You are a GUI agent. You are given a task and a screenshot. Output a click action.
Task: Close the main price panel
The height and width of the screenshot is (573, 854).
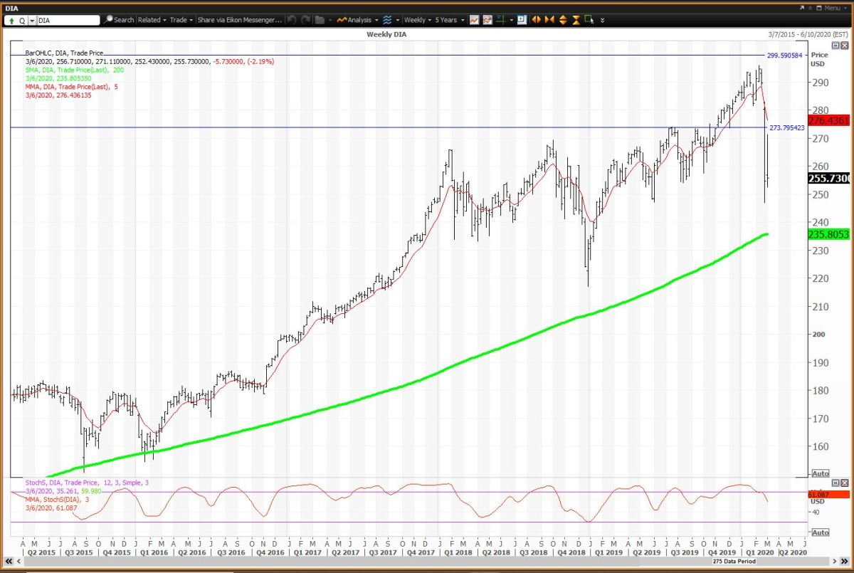click(845, 45)
